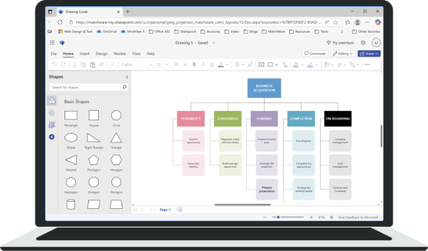Select the Connector tool
The image size is (428, 251).
[284, 64]
